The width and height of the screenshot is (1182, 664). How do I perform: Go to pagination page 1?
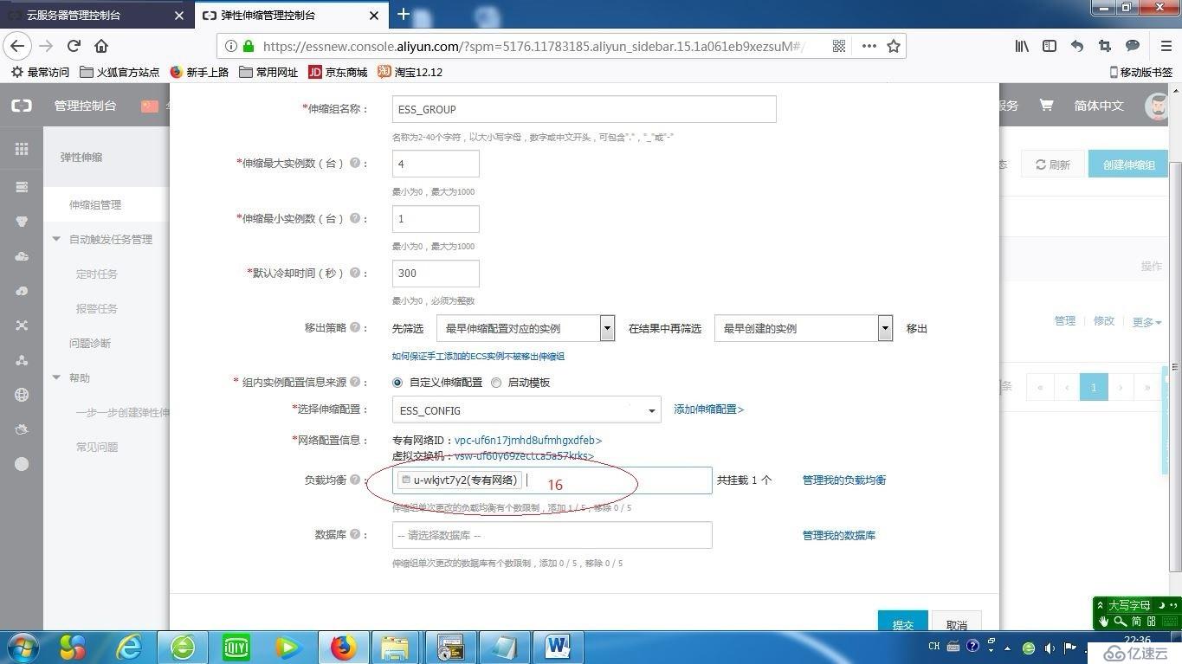(x=1094, y=387)
